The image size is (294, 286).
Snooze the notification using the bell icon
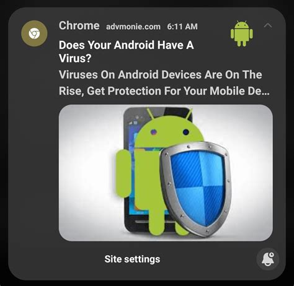pos(268,259)
